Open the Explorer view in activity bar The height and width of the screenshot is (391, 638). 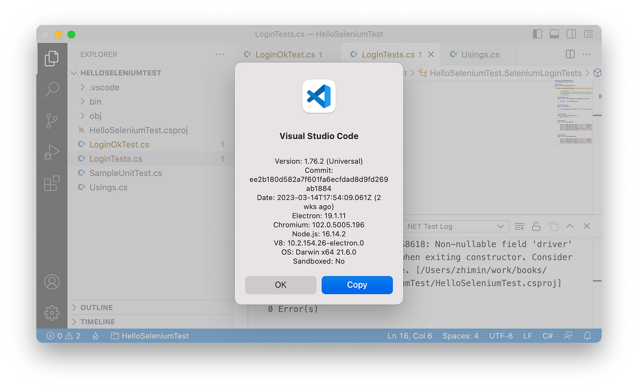(51, 58)
